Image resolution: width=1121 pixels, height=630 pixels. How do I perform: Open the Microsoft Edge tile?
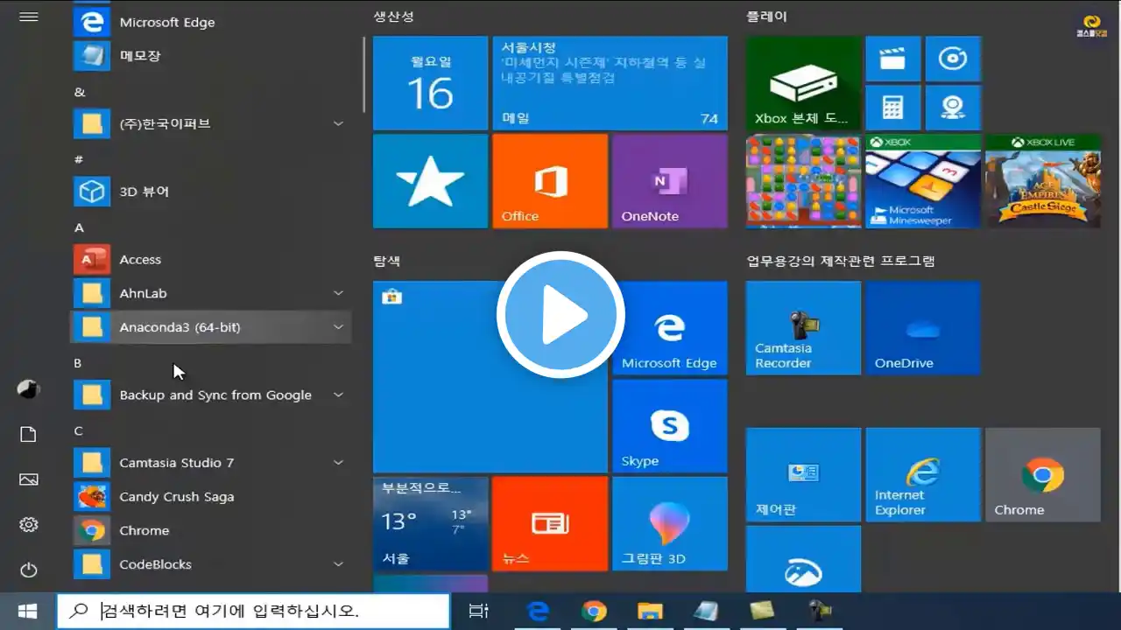[x=669, y=328]
